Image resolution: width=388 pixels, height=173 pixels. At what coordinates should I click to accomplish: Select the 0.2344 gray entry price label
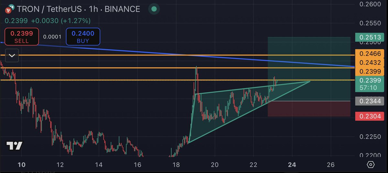point(369,101)
